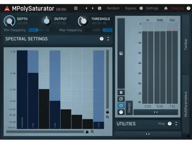
Task: Click the In meter label
Action: pos(148,20)
